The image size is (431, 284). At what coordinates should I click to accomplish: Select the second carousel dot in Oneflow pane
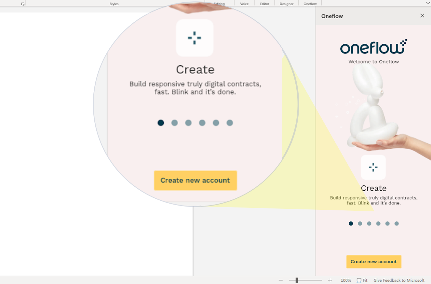[x=360, y=223]
